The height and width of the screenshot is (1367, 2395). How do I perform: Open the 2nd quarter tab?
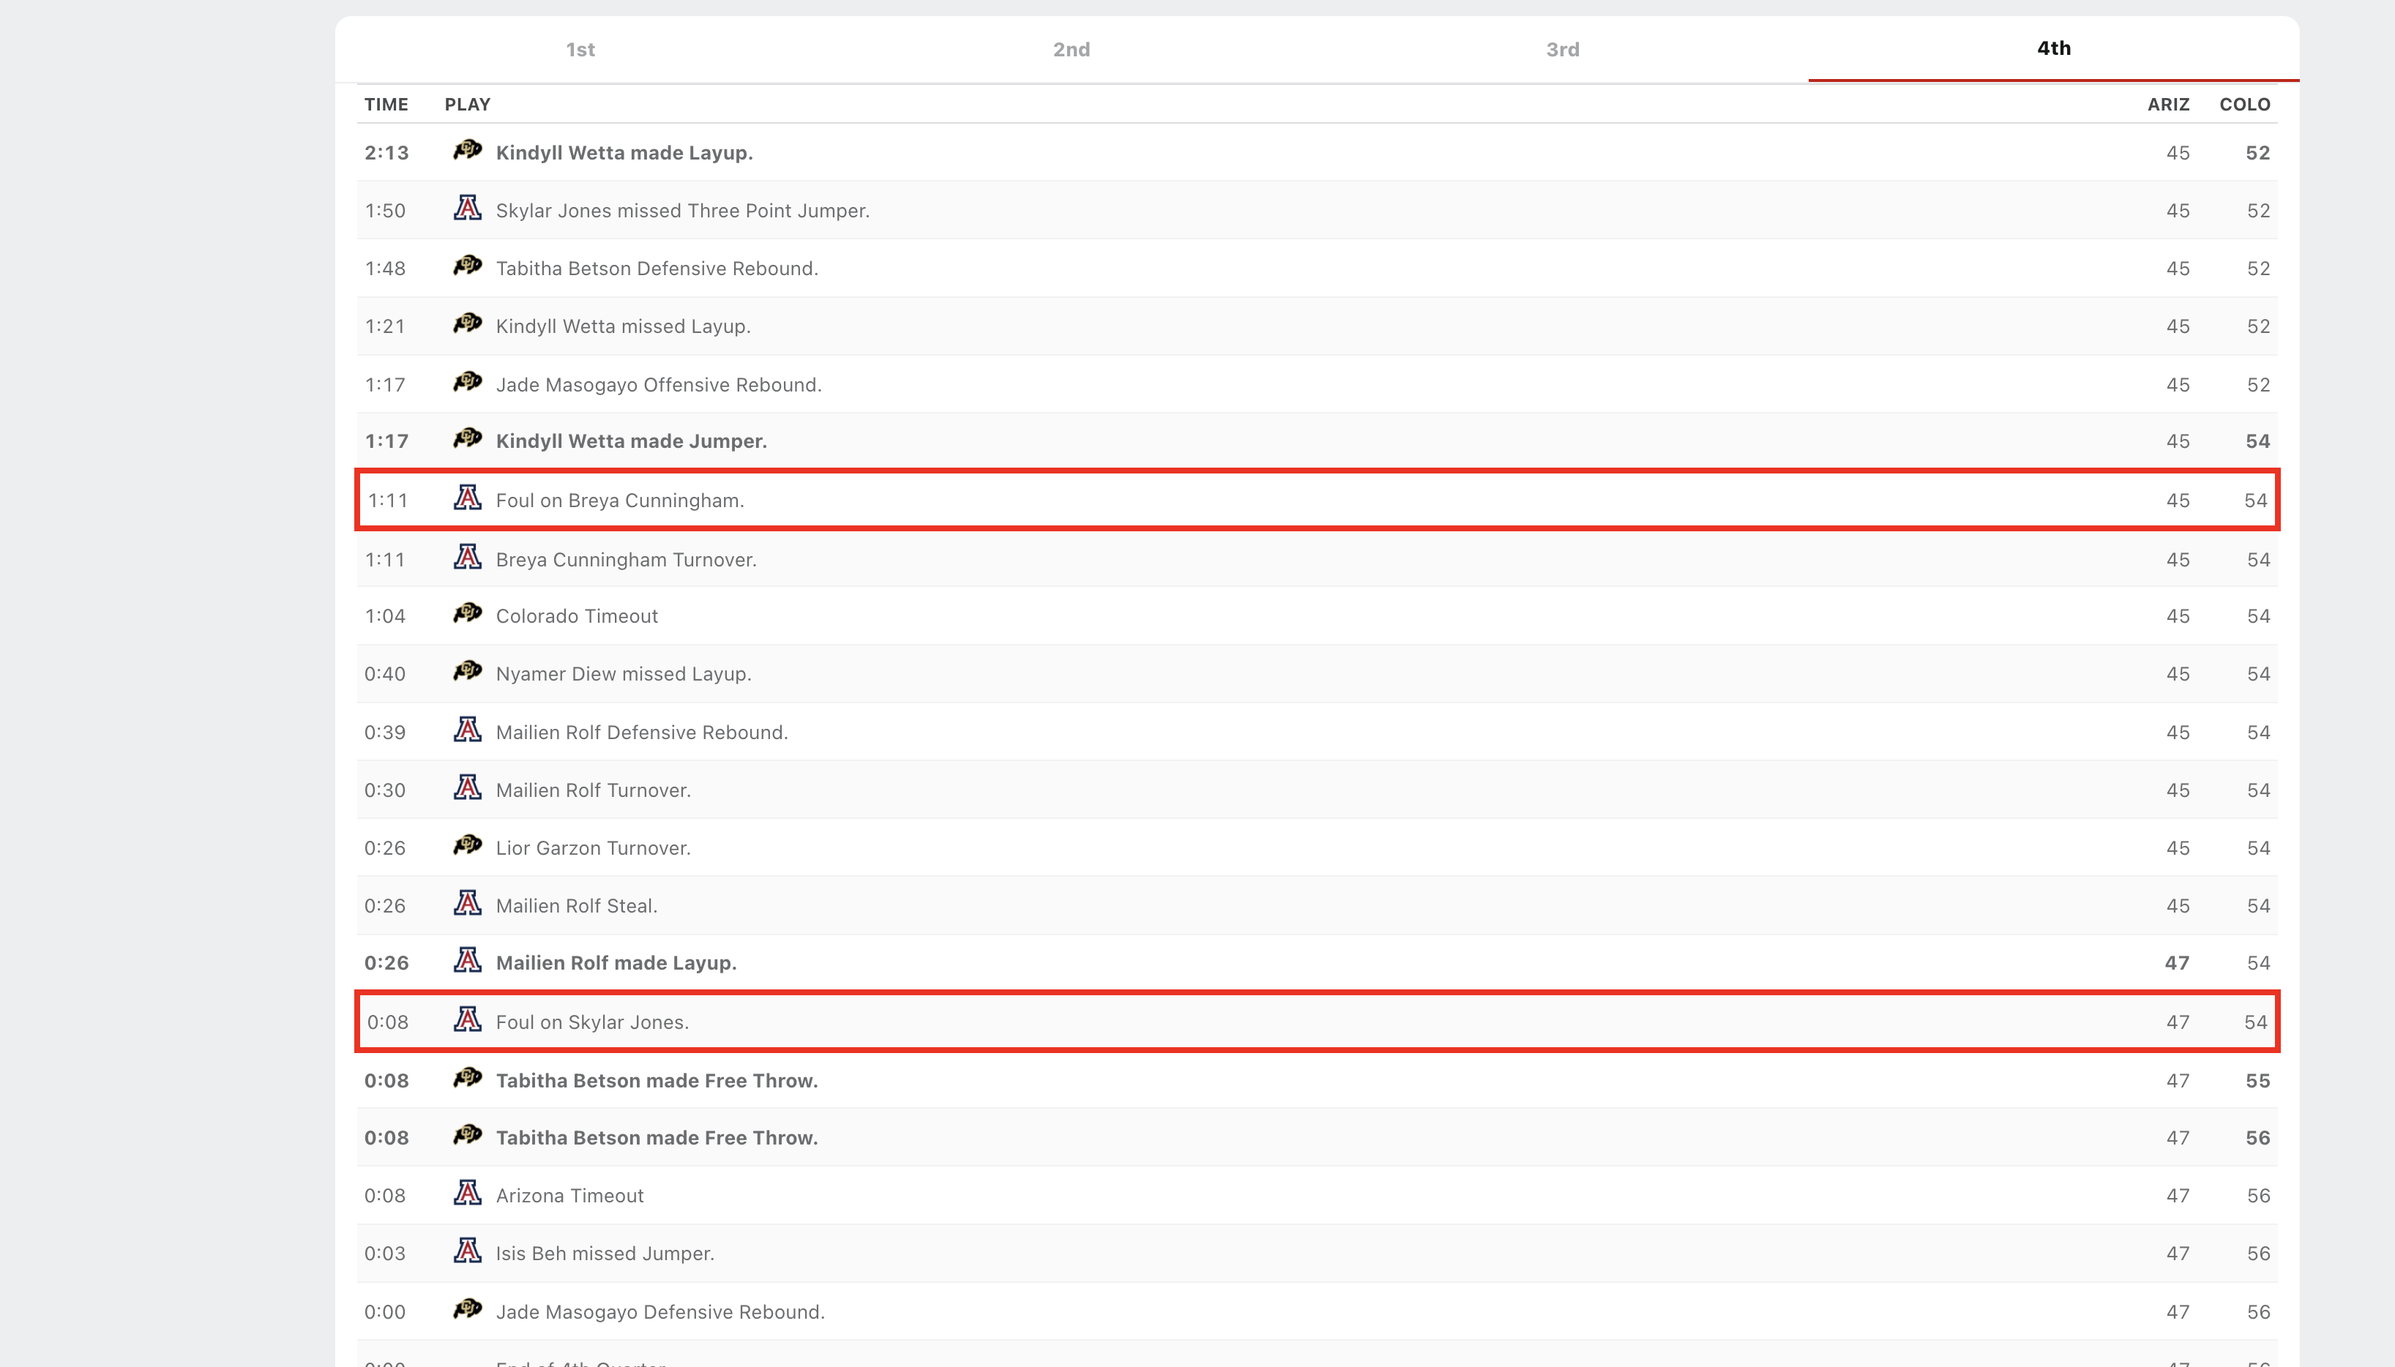[x=1071, y=50]
